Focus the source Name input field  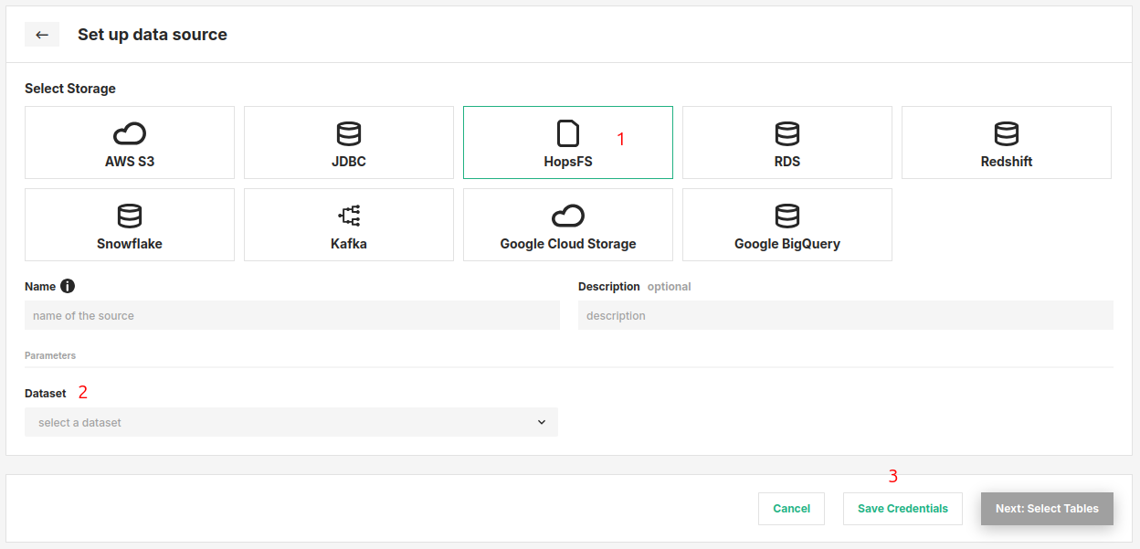pos(291,315)
